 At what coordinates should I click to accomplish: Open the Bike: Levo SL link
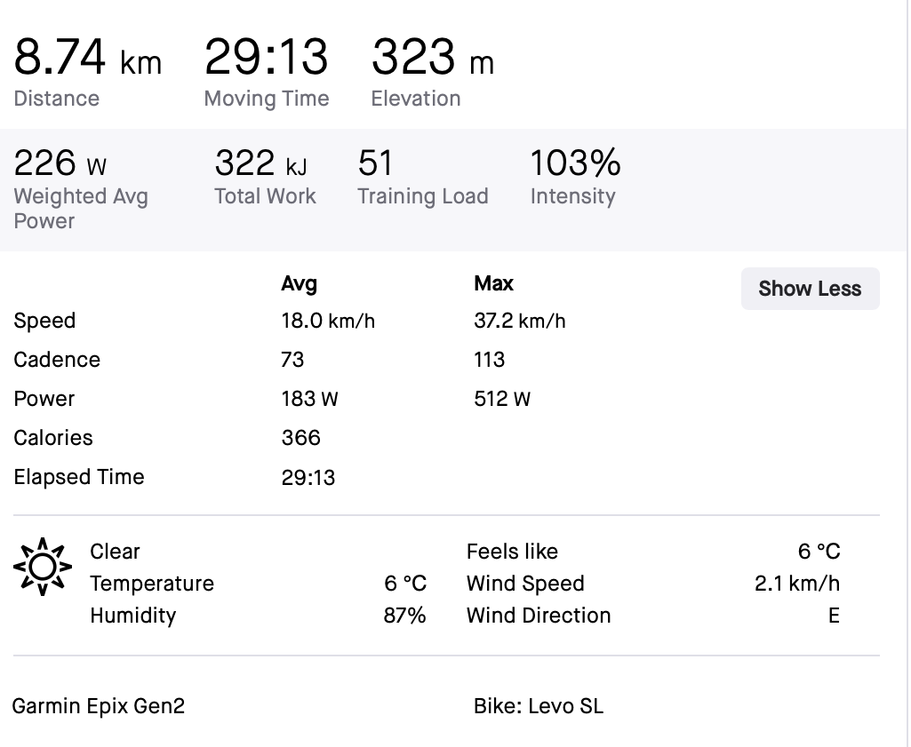(539, 706)
